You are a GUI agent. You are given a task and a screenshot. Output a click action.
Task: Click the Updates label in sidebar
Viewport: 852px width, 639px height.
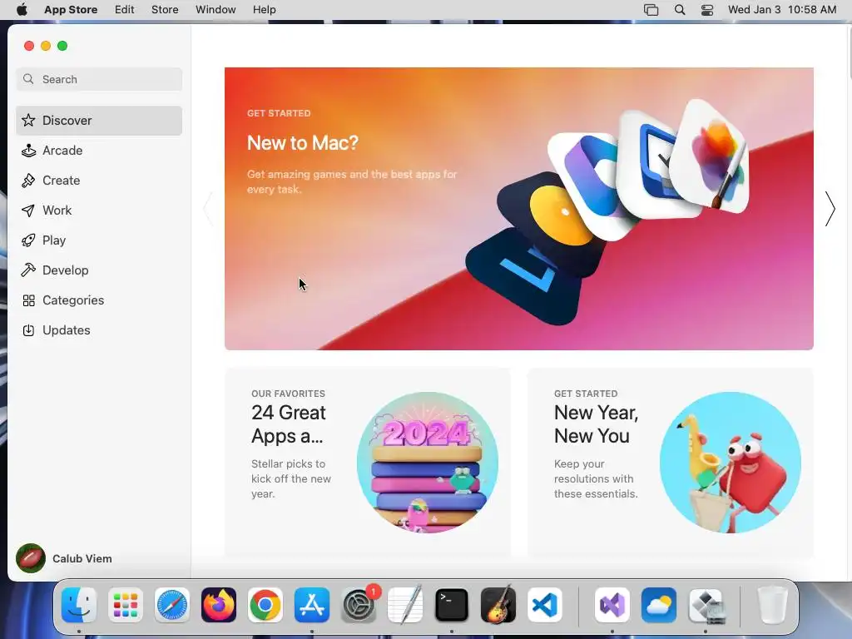67,329
